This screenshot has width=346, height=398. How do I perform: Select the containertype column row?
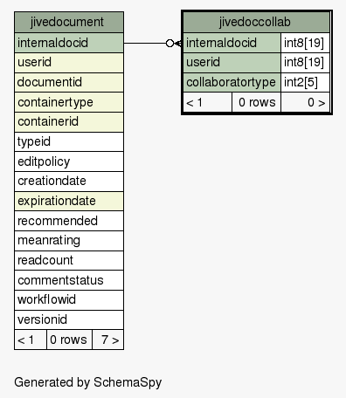pos(69,102)
